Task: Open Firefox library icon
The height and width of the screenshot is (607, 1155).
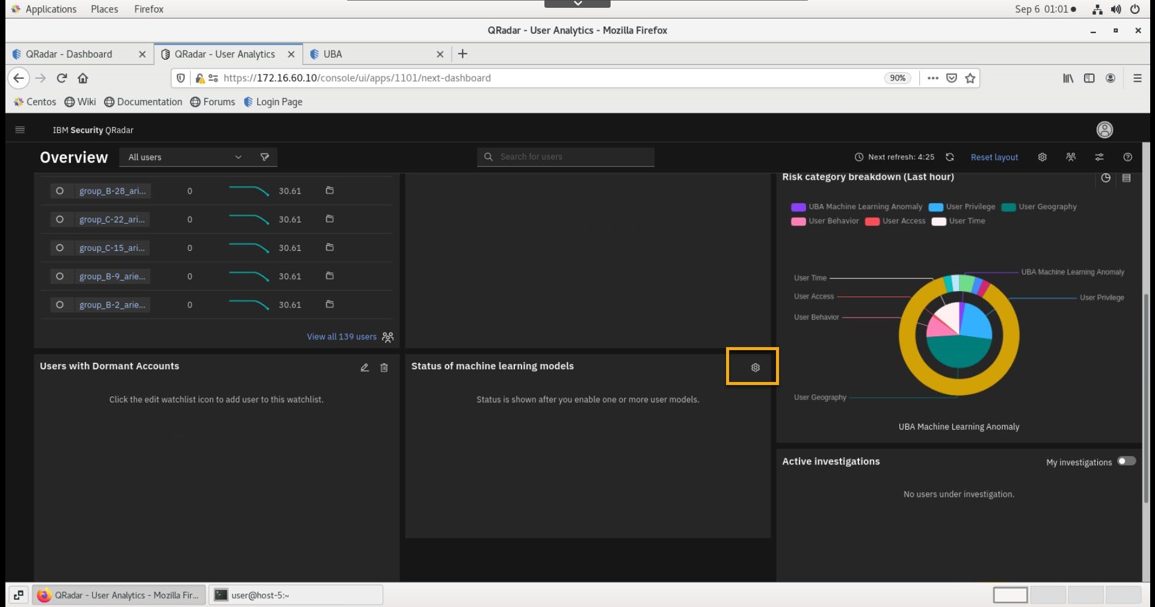Action: pos(1068,78)
